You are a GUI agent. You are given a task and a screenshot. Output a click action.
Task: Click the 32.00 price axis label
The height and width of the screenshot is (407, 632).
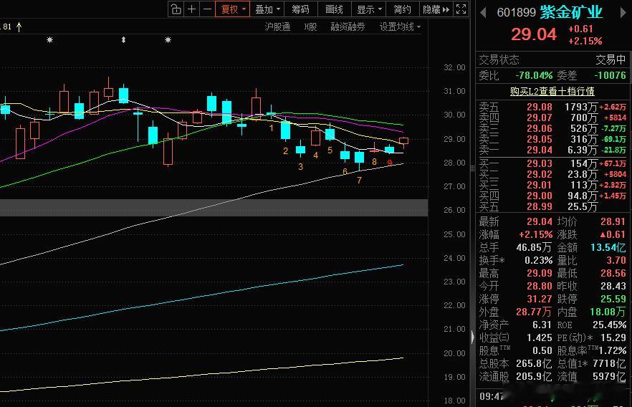(x=454, y=67)
